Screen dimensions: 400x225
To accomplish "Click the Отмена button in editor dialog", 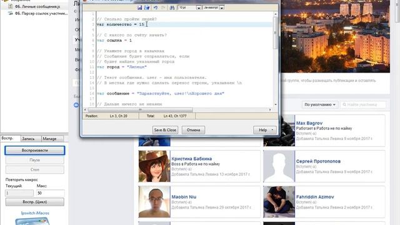I will point(193,130).
